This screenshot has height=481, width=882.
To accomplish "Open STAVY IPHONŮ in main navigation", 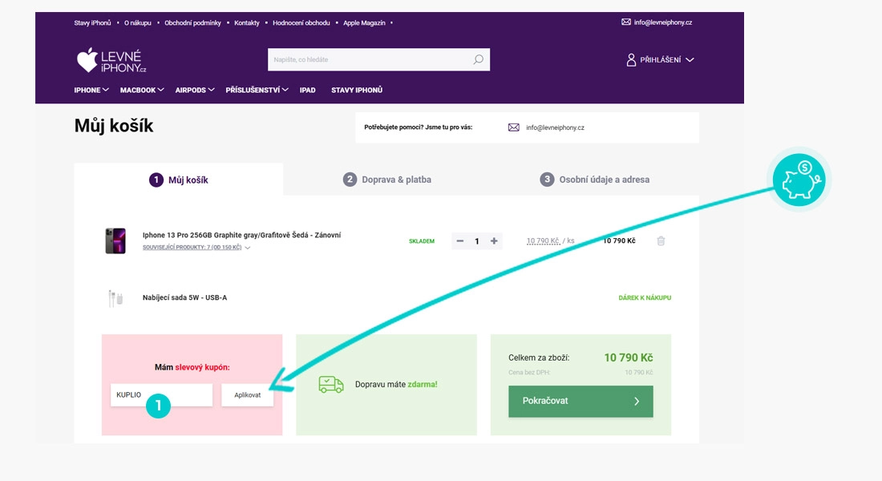I will [x=357, y=90].
